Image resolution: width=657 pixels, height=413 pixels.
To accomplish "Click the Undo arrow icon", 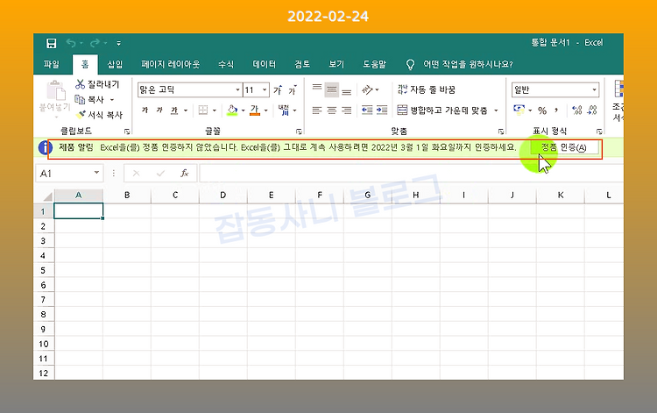I will coord(71,43).
